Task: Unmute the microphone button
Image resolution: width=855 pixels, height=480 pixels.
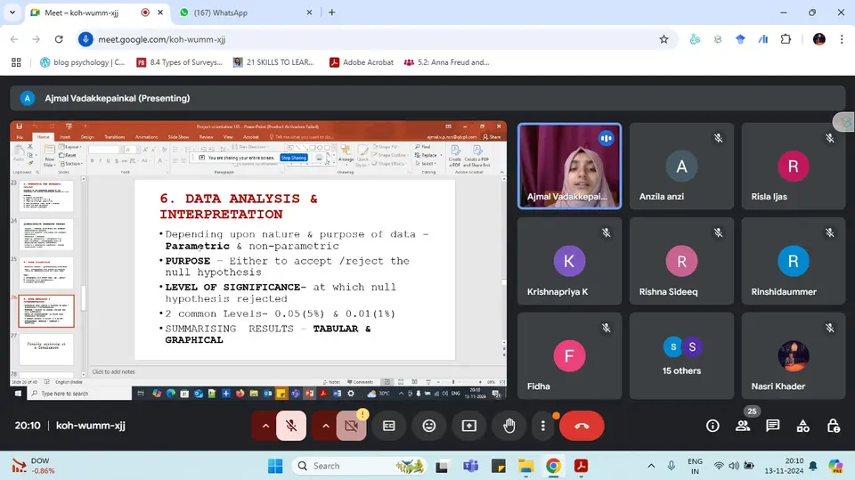Action: (x=291, y=426)
